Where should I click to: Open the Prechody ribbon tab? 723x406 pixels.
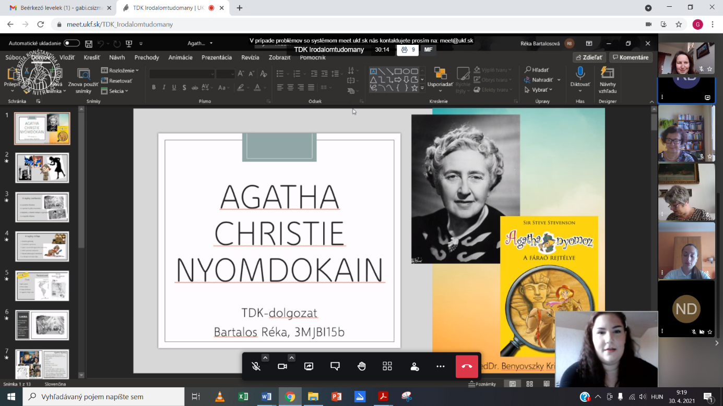(147, 57)
